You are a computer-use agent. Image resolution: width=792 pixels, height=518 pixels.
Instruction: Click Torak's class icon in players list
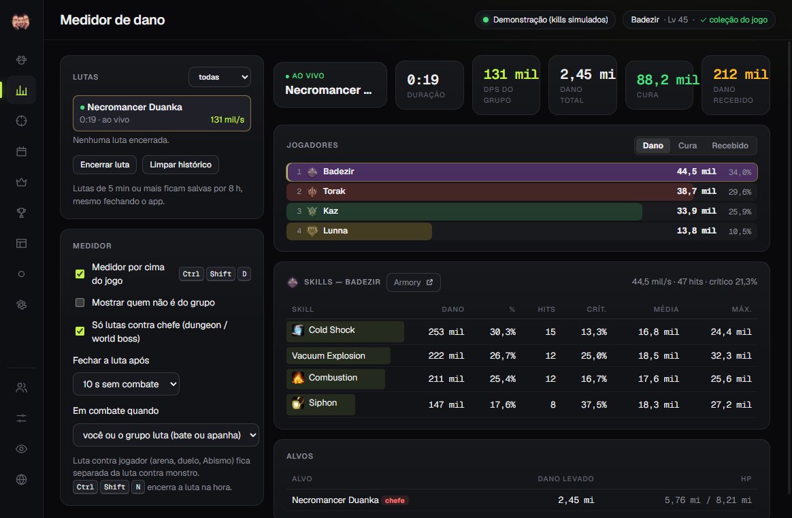pos(313,191)
